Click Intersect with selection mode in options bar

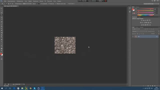tap(12, 4)
